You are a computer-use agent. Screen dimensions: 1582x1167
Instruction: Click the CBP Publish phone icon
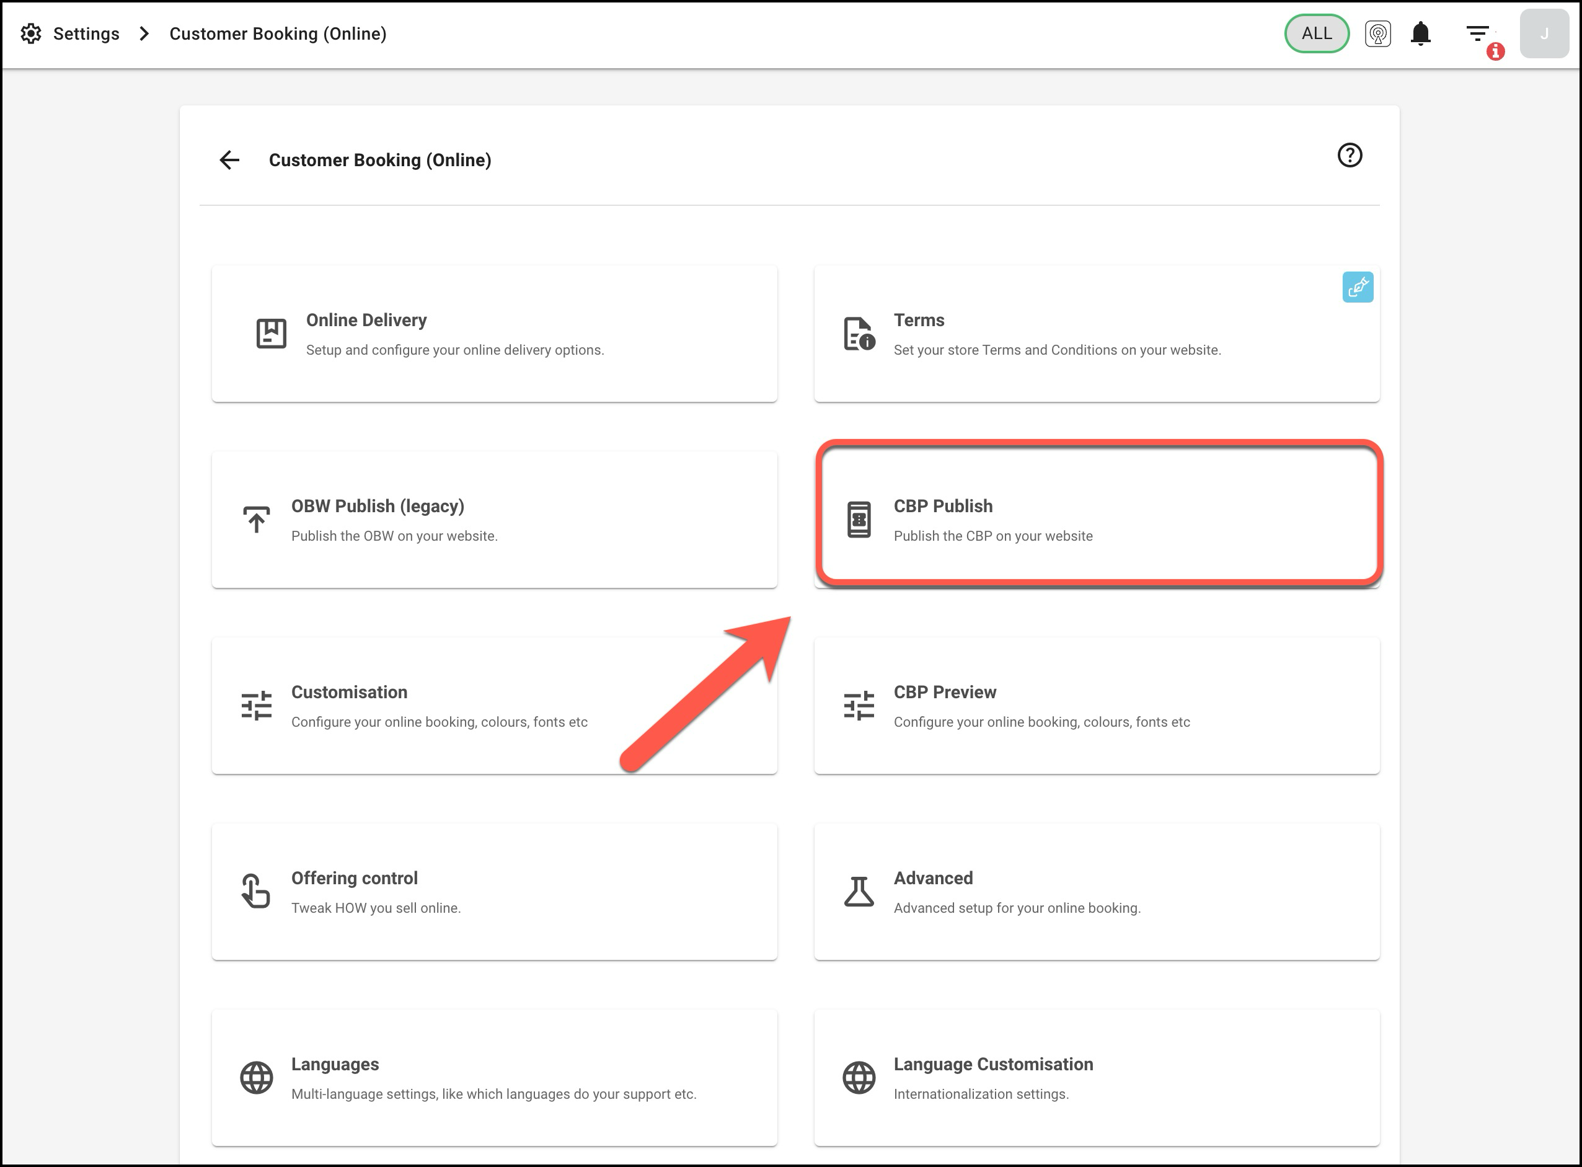[859, 520]
